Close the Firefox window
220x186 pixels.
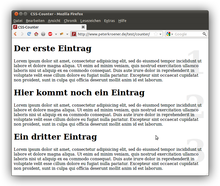16,14
